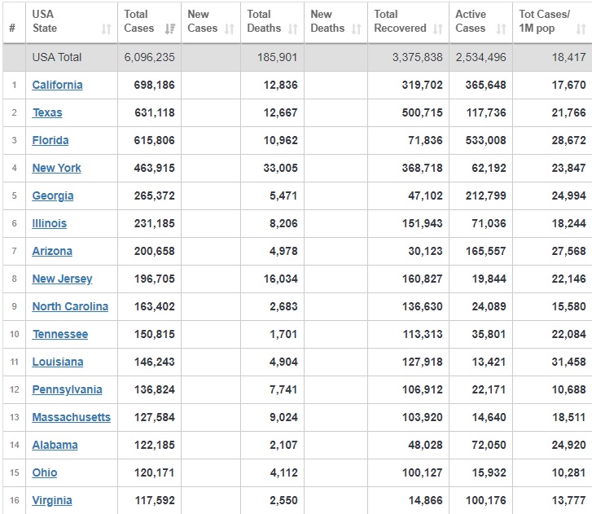Sort by Total Recovered using arrow icon

click(x=437, y=29)
